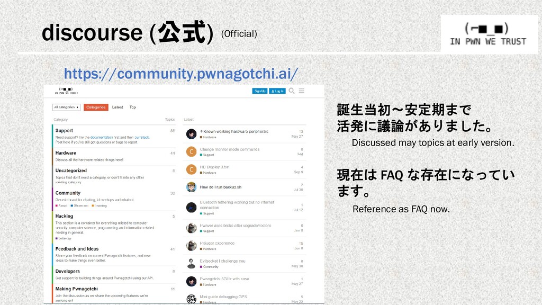Screen dimensions: 542x305
Task: Open the community.pwnagotchi.ai URL link
Action: tap(181, 74)
